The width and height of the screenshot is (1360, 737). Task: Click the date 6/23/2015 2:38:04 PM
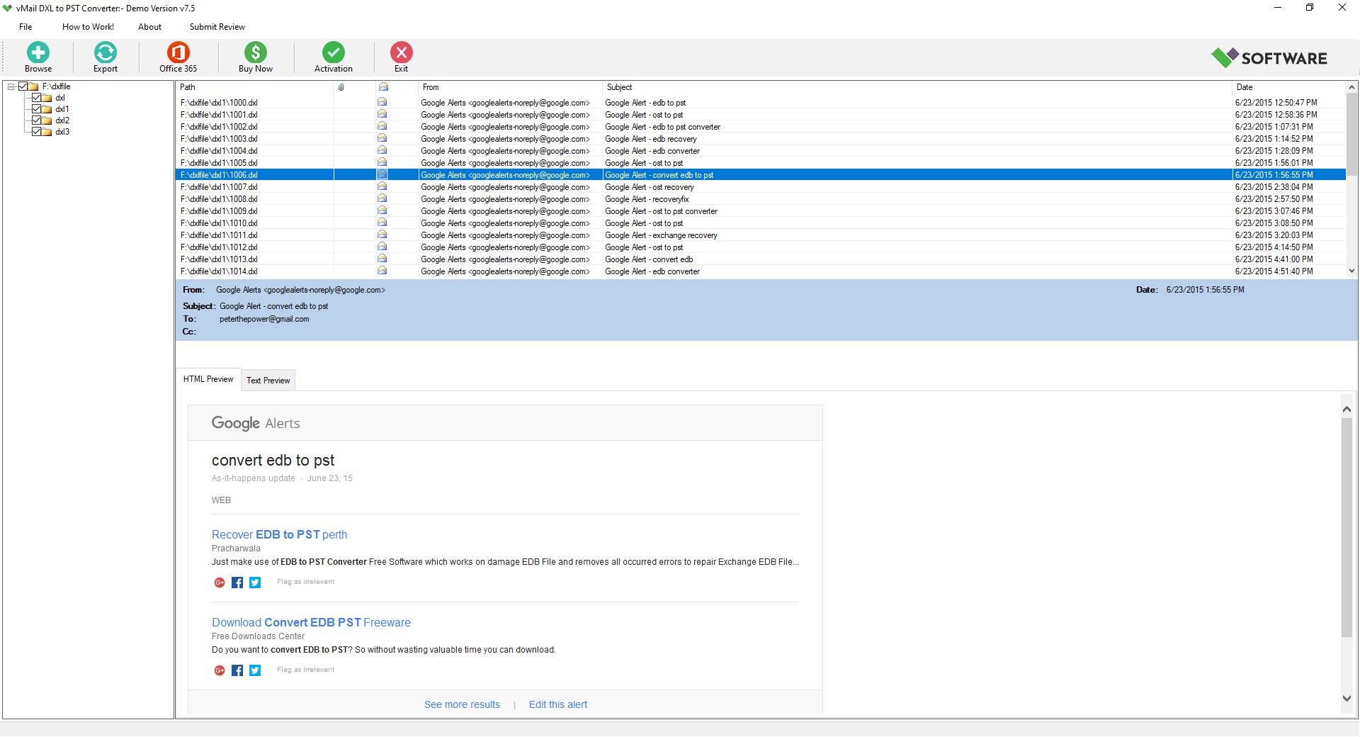point(1274,187)
